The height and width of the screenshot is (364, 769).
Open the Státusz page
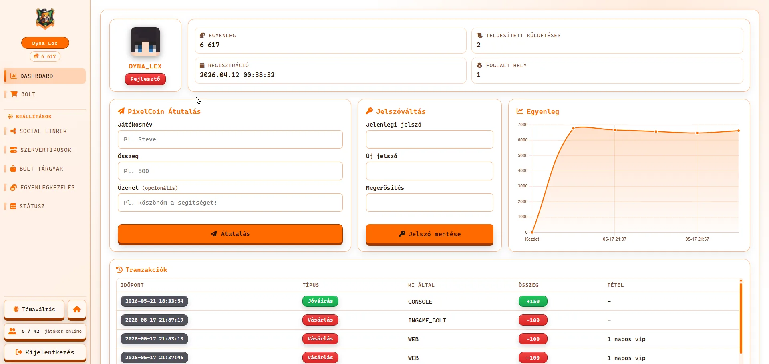coord(45,206)
